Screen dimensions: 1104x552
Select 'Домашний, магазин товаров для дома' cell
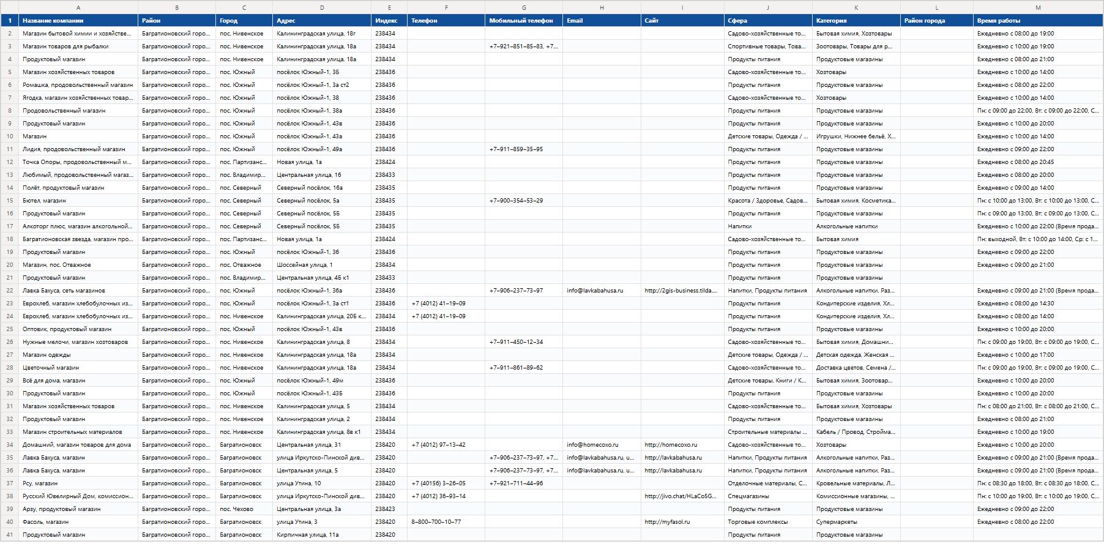coord(78,445)
